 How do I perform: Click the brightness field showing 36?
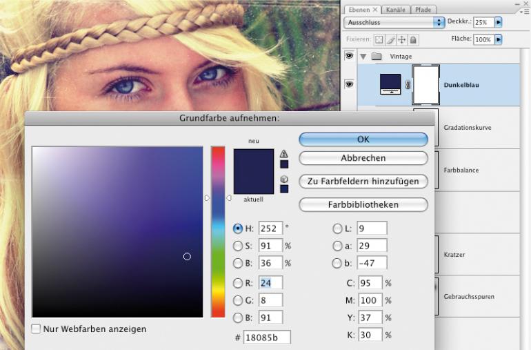click(x=270, y=263)
